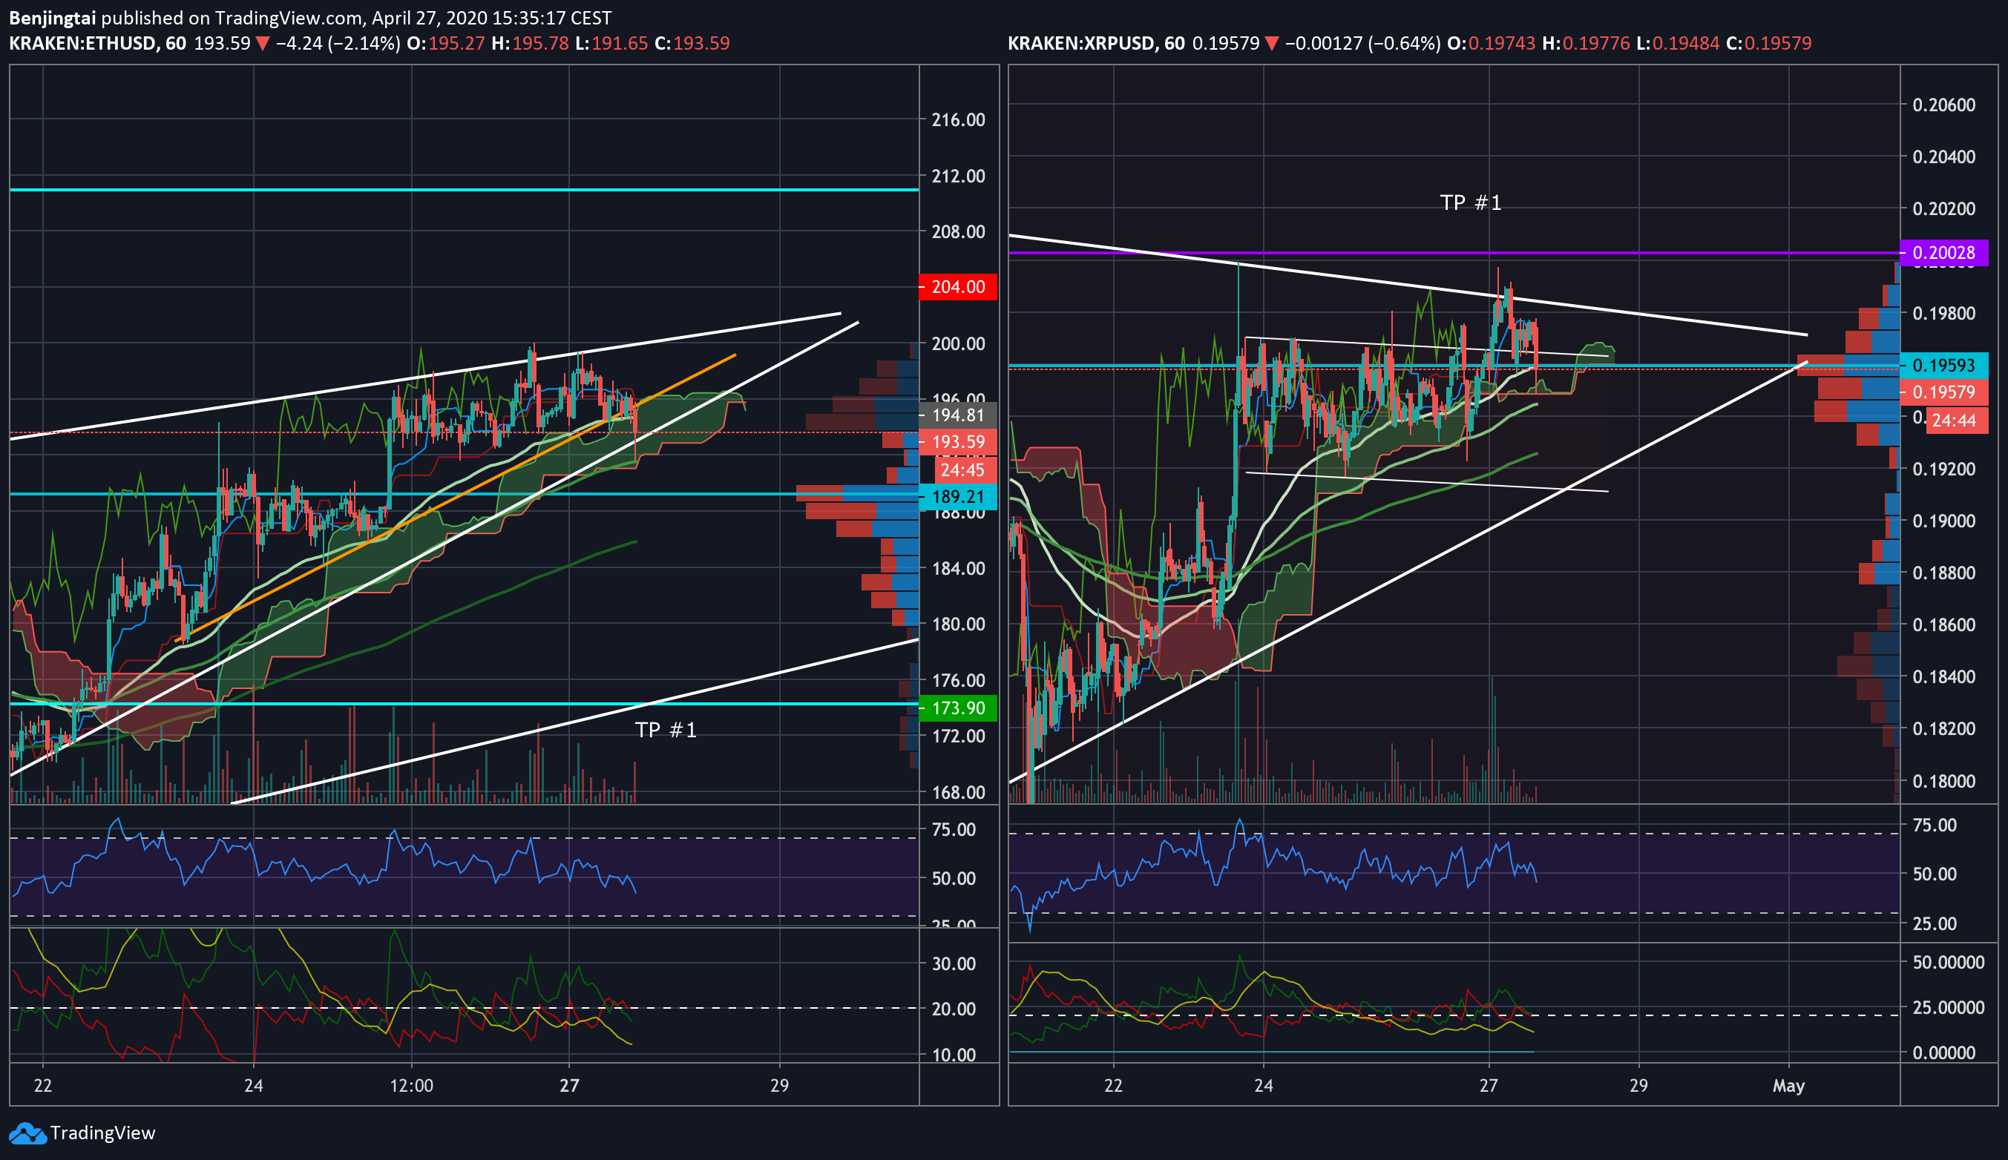The image size is (2008, 1160).
Task: Click the 0.18600 tick on XRP price axis
Action: (1943, 624)
